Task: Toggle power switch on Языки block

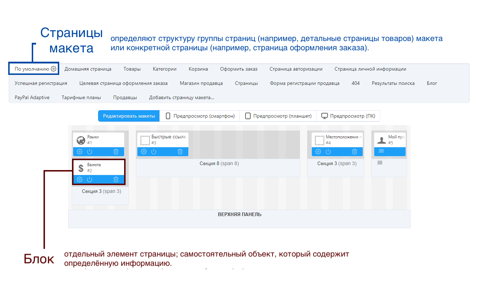Action: [90, 152]
